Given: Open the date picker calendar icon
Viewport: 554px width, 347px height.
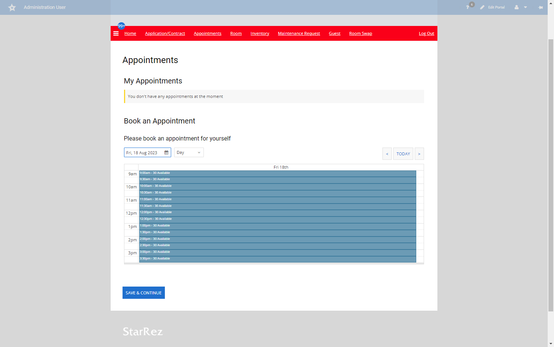Looking at the screenshot, I should [x=166, y=153].
